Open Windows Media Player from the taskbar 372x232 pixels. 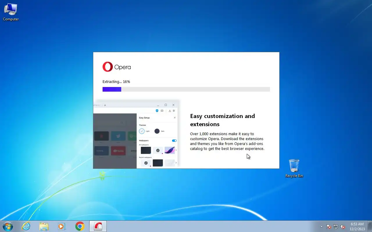(62, 226)
